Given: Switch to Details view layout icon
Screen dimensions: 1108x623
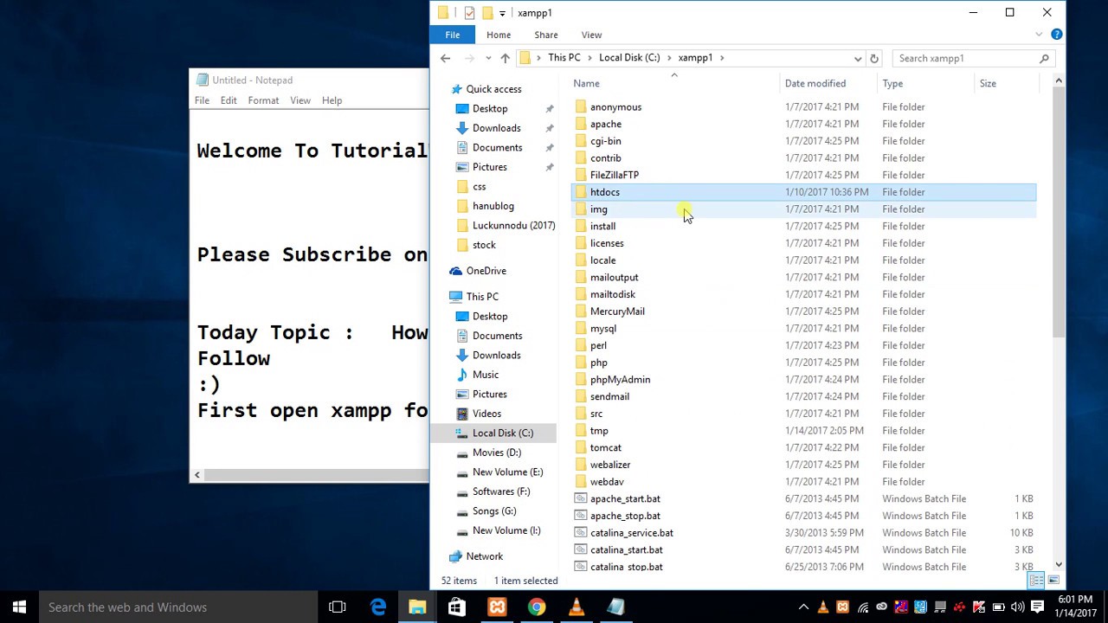Looking at the screenshot, I should pyautogui.click(x=1036, y=581).
